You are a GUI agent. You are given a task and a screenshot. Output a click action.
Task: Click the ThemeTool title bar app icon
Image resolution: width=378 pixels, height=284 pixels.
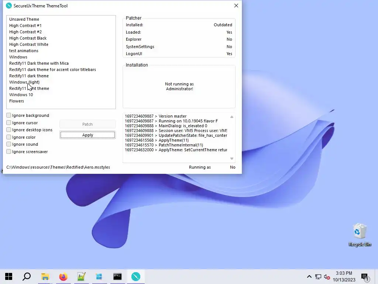click(9, 6)
